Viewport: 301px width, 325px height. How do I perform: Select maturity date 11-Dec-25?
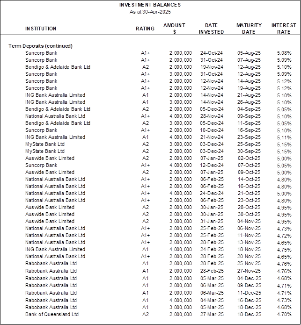249,293
